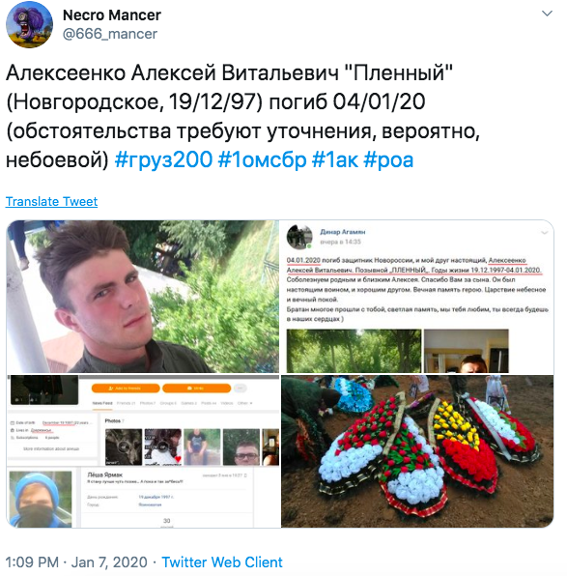Click Translate Tweet
The image size is (567, 576).
click(x=51, y=201)
